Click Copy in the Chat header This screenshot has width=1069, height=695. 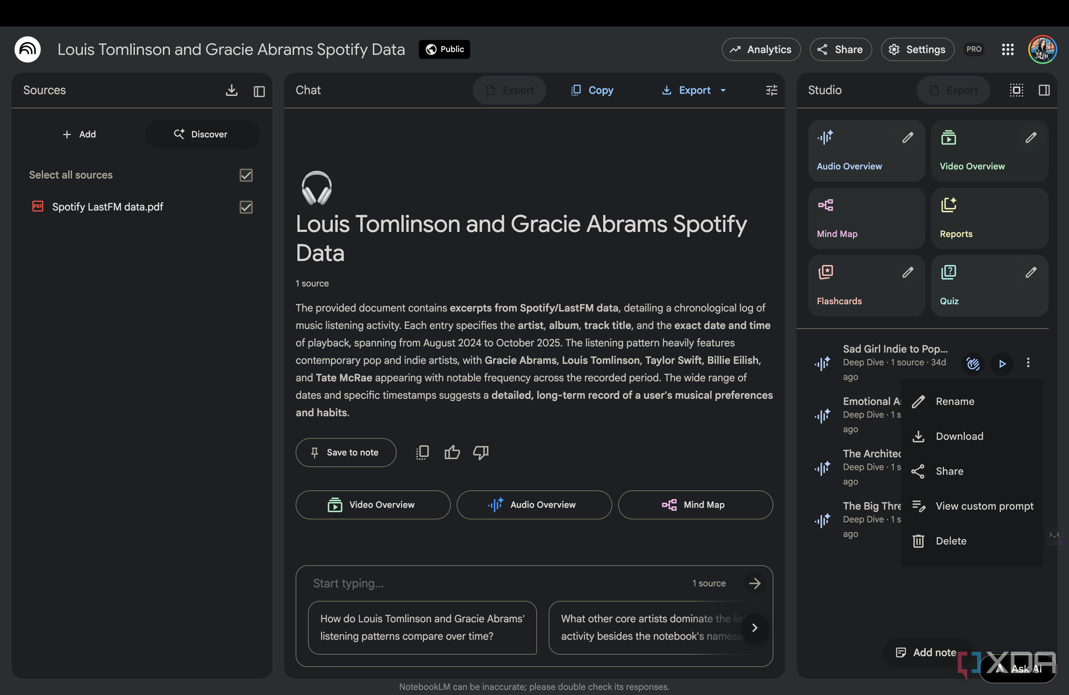pyautogui.click(x=592, y=90)
